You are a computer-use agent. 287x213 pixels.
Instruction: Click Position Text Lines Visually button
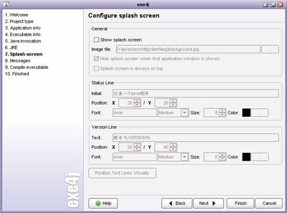122,173
